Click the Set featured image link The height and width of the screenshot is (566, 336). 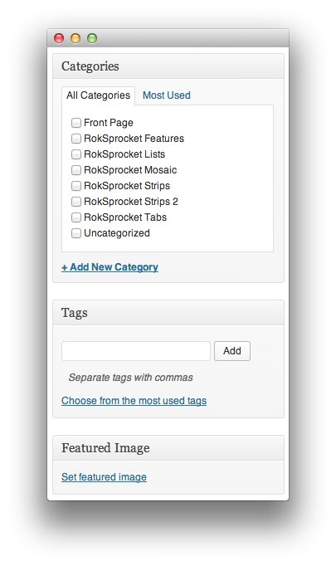104,477
